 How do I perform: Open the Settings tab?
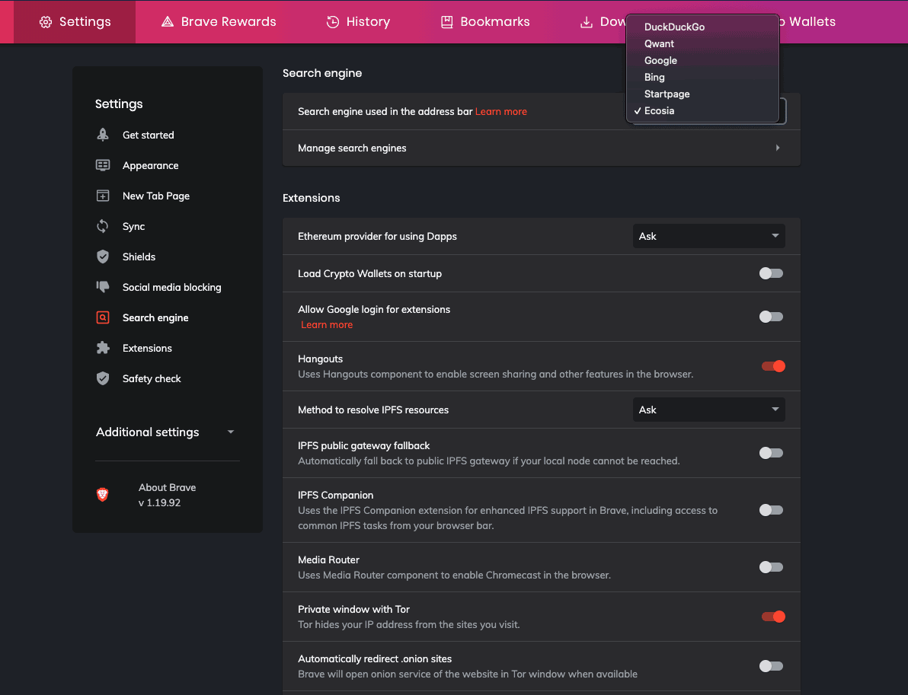pos(75,22)
